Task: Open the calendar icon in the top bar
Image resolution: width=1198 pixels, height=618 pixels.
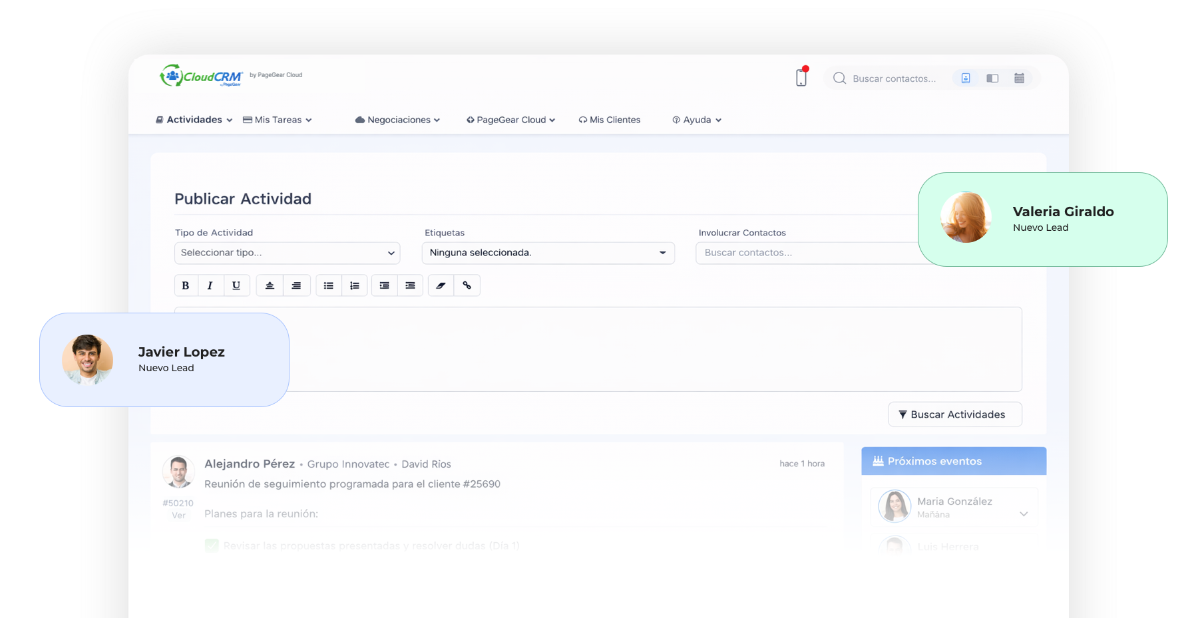Action: [x=1019, y=78]
